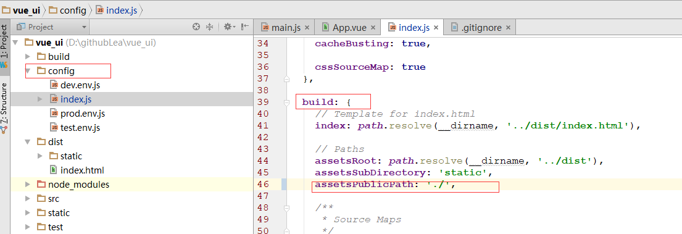The image size is (682, 234).
Task: Expand the top-level static folder arrow
Action: 27,213
